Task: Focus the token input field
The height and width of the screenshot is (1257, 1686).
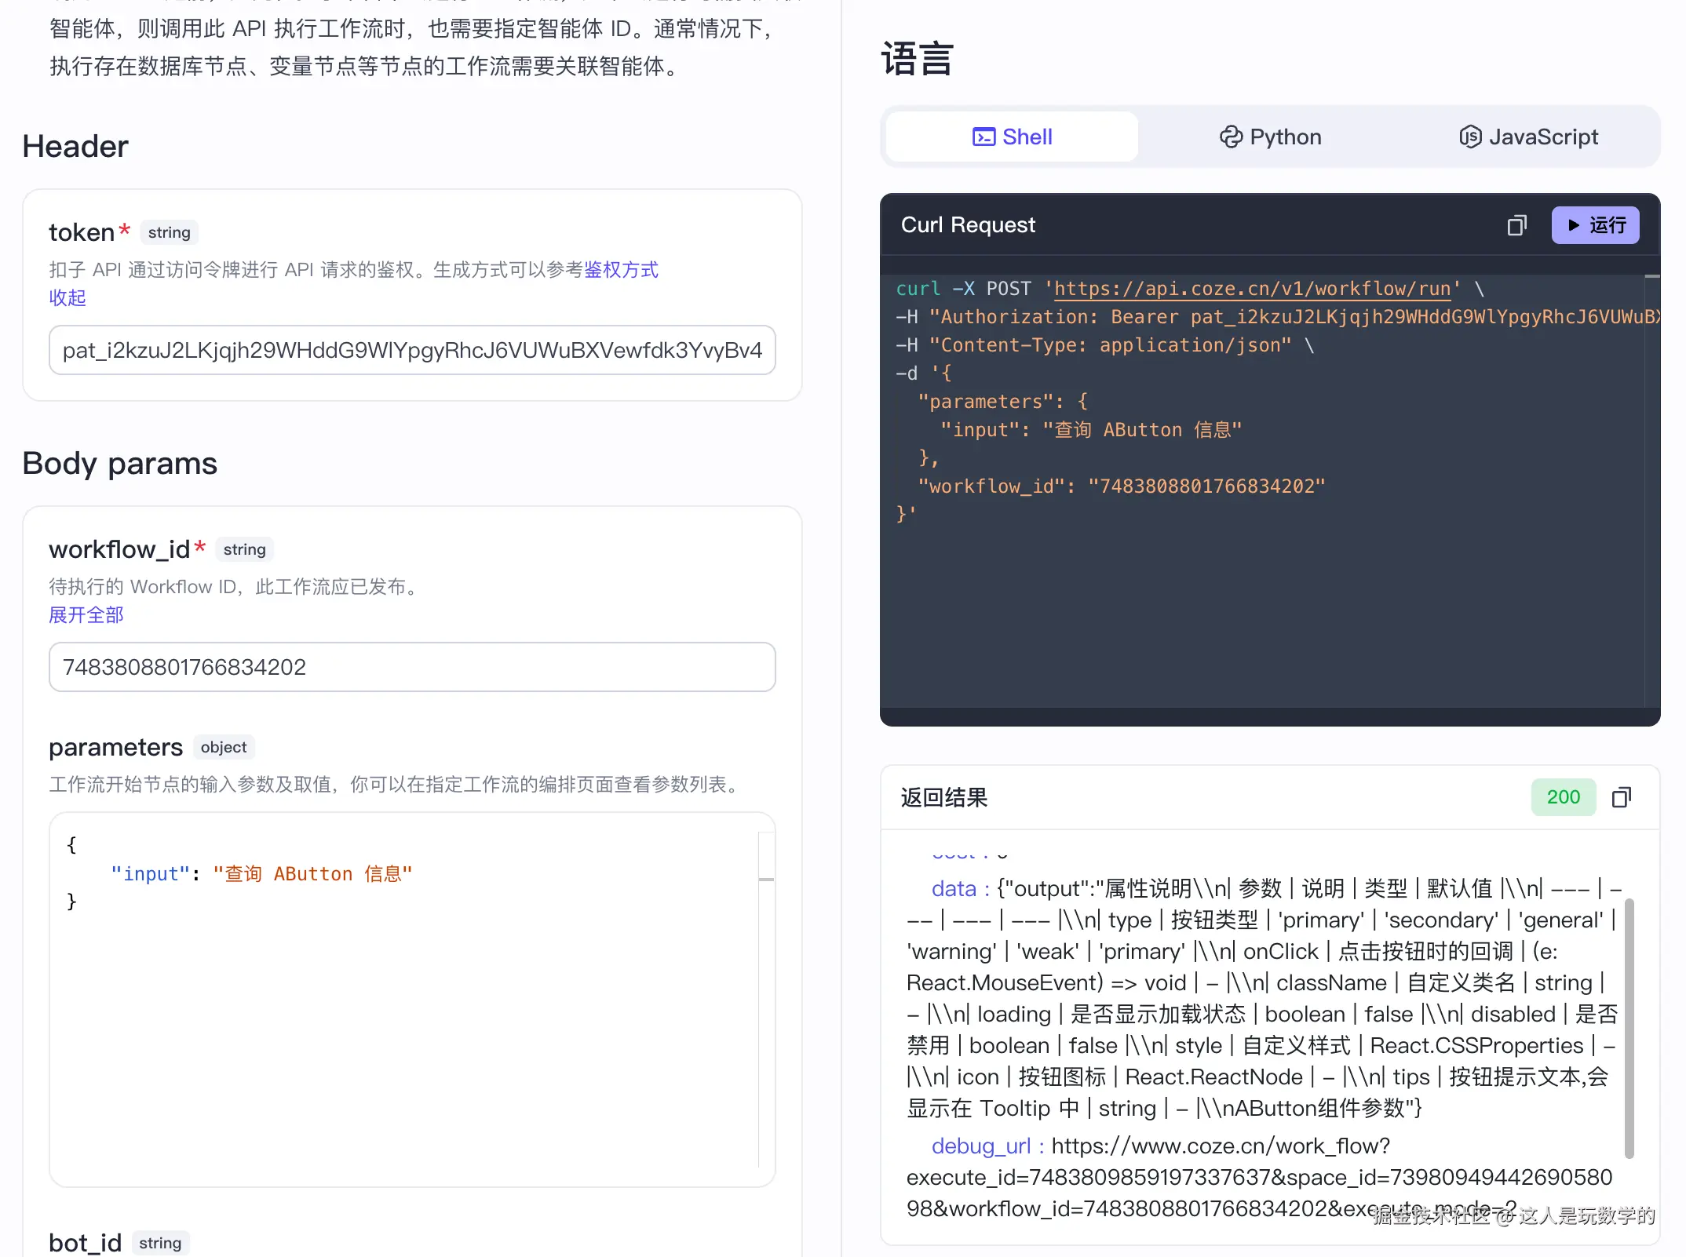Action: point(412,351)
